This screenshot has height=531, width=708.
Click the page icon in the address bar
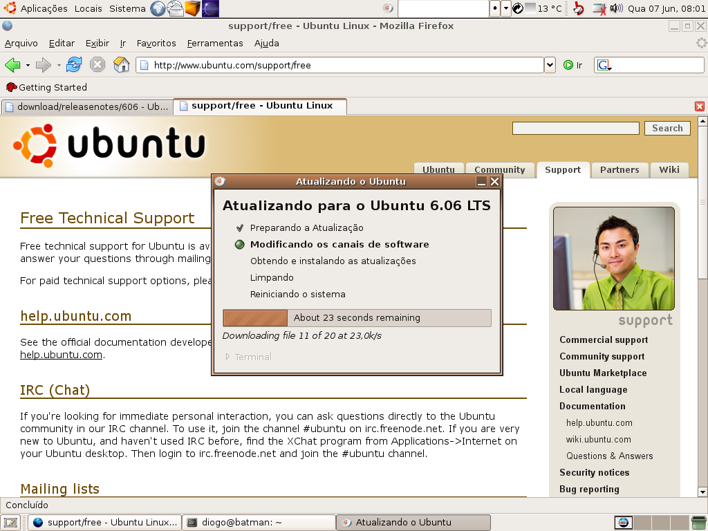pos(144,65)
